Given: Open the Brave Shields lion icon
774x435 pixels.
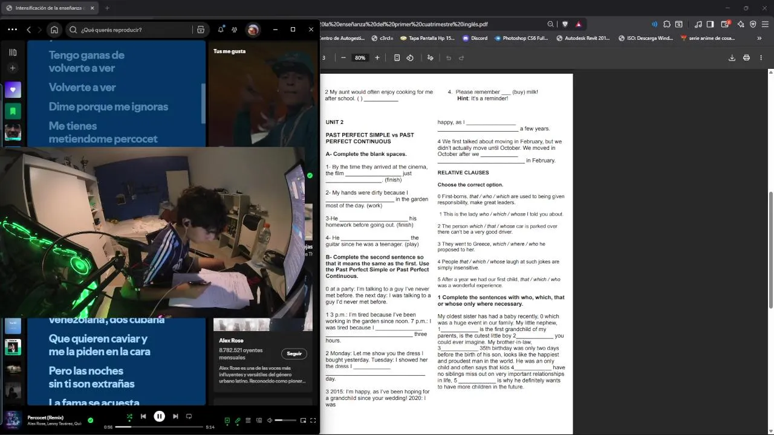Looking at the screenshot, I should tap(565, 24).
